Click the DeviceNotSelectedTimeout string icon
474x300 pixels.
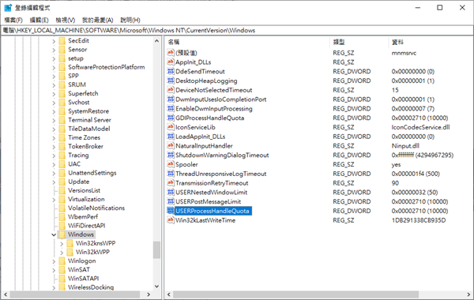171,90
